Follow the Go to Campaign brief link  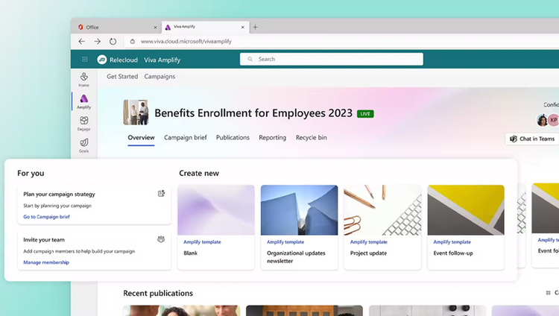tap(46, 216)
